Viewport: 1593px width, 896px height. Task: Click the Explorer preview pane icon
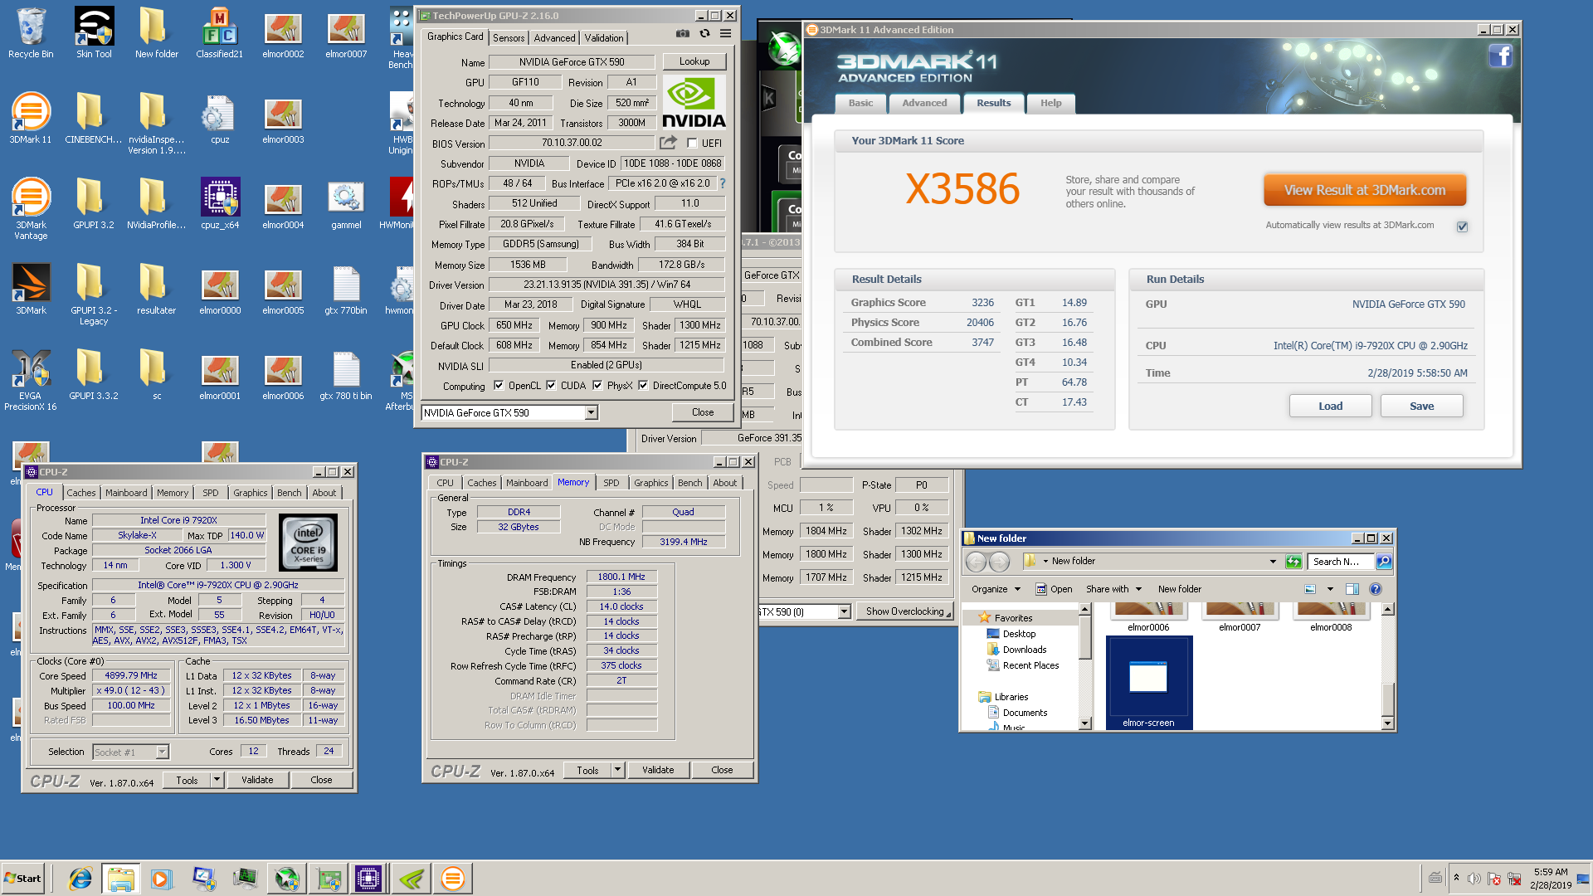pos(1352,589)
